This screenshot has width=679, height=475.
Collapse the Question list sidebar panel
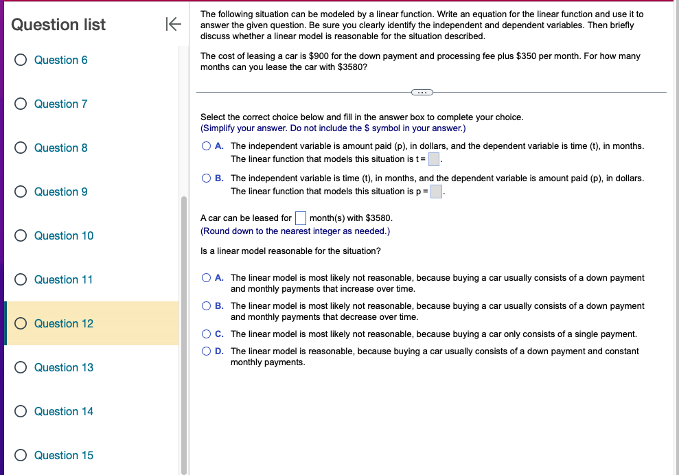pos(173,24)
